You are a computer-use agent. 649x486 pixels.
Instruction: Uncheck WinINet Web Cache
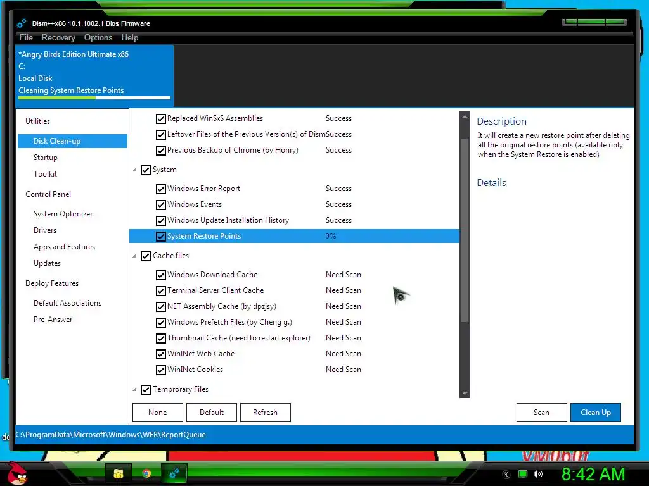tap(161, 354)
